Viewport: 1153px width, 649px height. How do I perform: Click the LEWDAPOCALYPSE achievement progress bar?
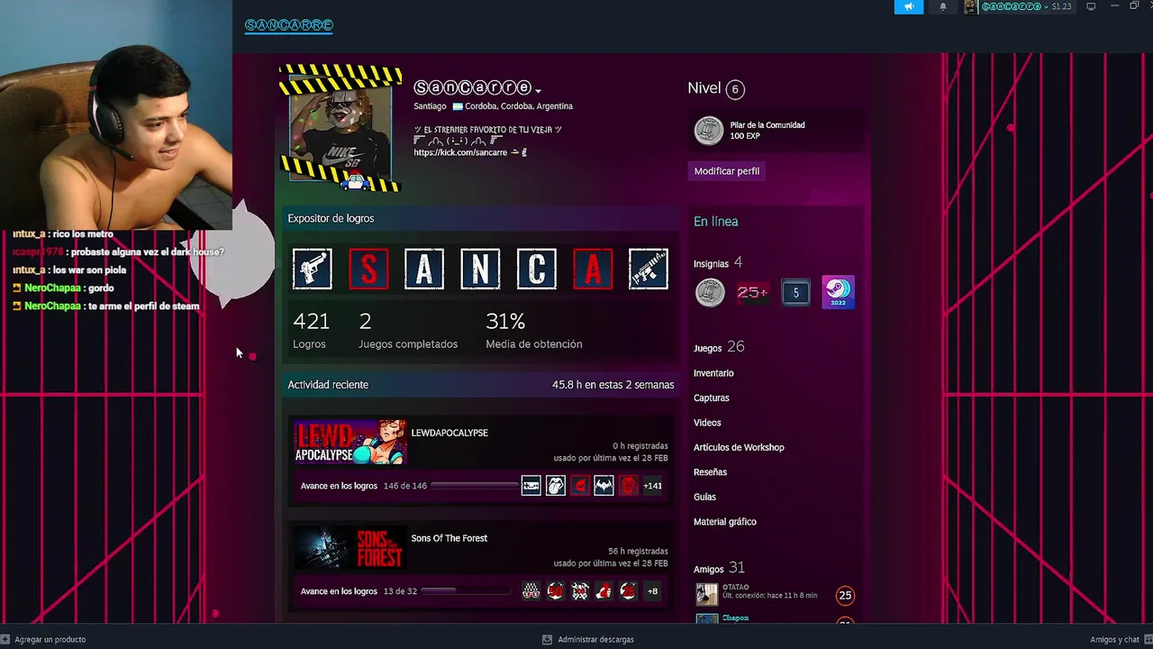(474, 486)
